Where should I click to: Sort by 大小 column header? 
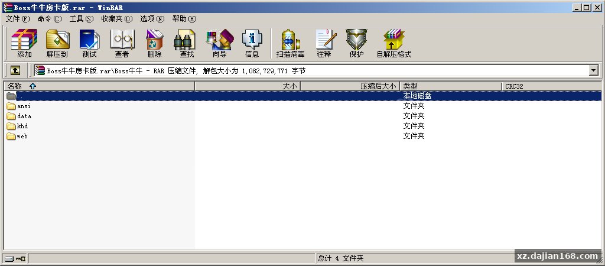pyautogui.click(x=248, y=86)
